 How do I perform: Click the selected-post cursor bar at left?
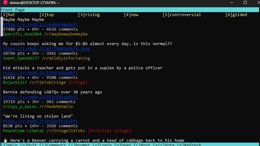pos(2,26)
